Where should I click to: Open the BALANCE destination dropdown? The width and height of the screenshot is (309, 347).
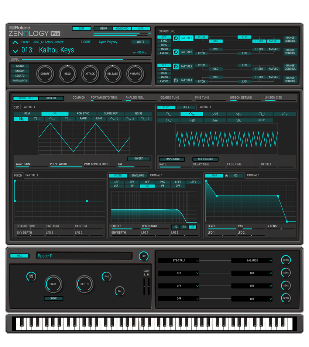tap(252, 260)
